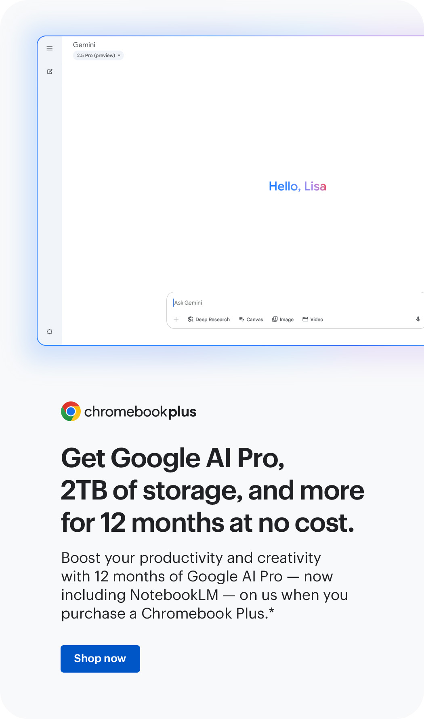Select the Deep Research tool
The width and height of the screenshot is (424, 719).
point(209,320)
